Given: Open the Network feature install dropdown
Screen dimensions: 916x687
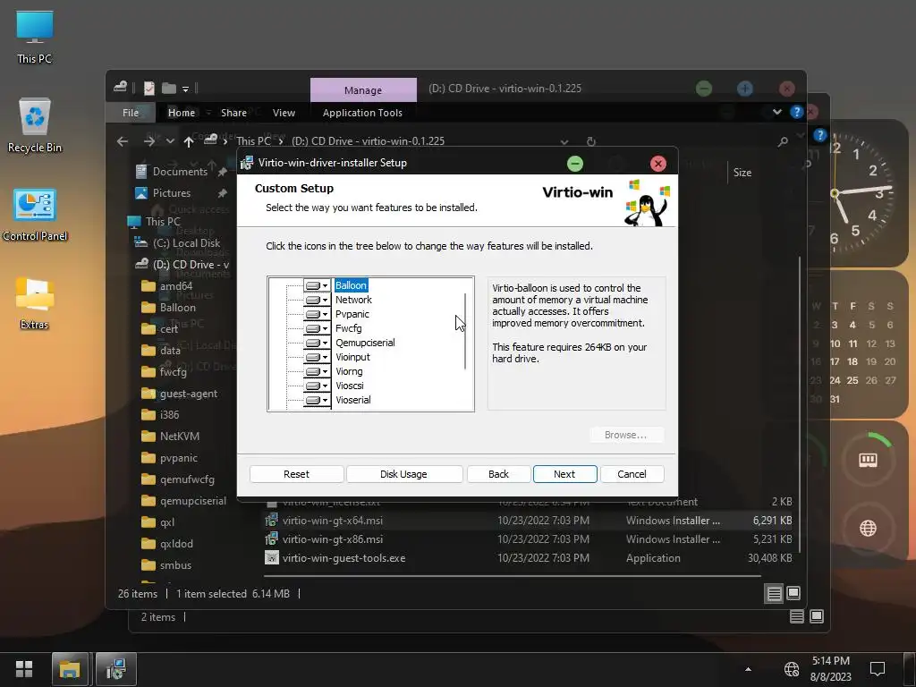Looking at the screenshot, I should point(317,300).
